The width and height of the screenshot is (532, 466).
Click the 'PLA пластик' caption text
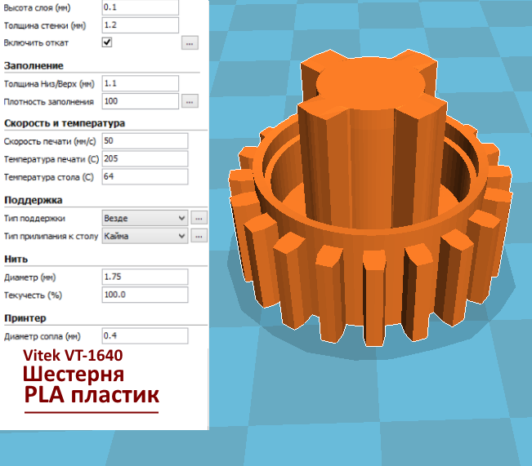click(x=92, y=396)
